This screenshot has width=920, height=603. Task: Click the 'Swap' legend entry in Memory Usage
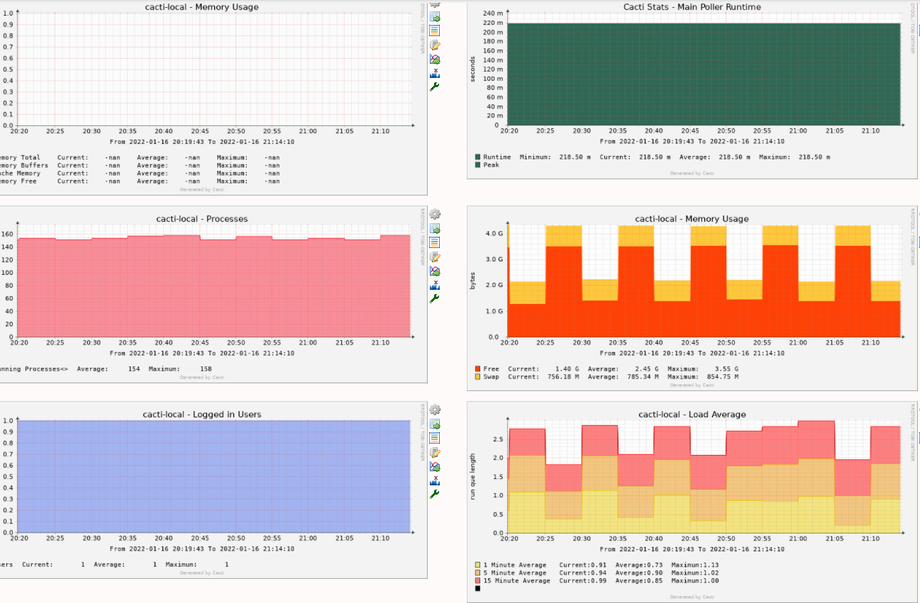point(487,377)
